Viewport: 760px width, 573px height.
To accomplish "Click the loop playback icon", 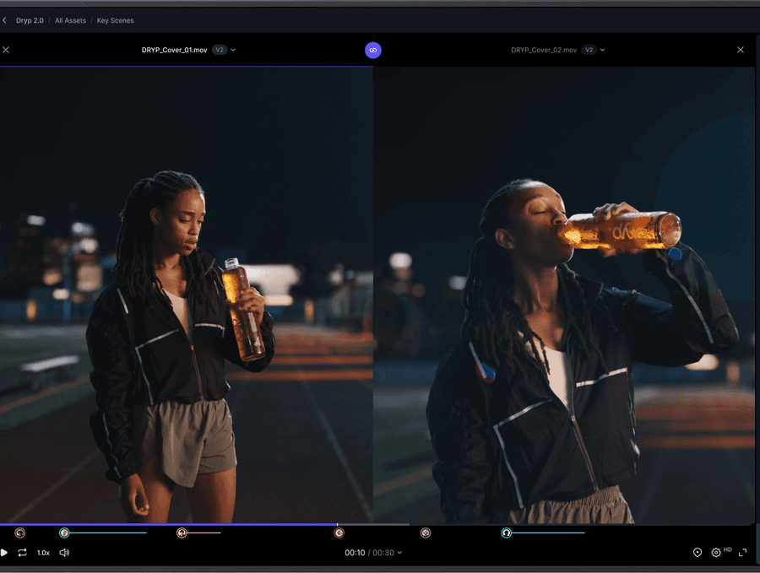I will coord(22,553).
